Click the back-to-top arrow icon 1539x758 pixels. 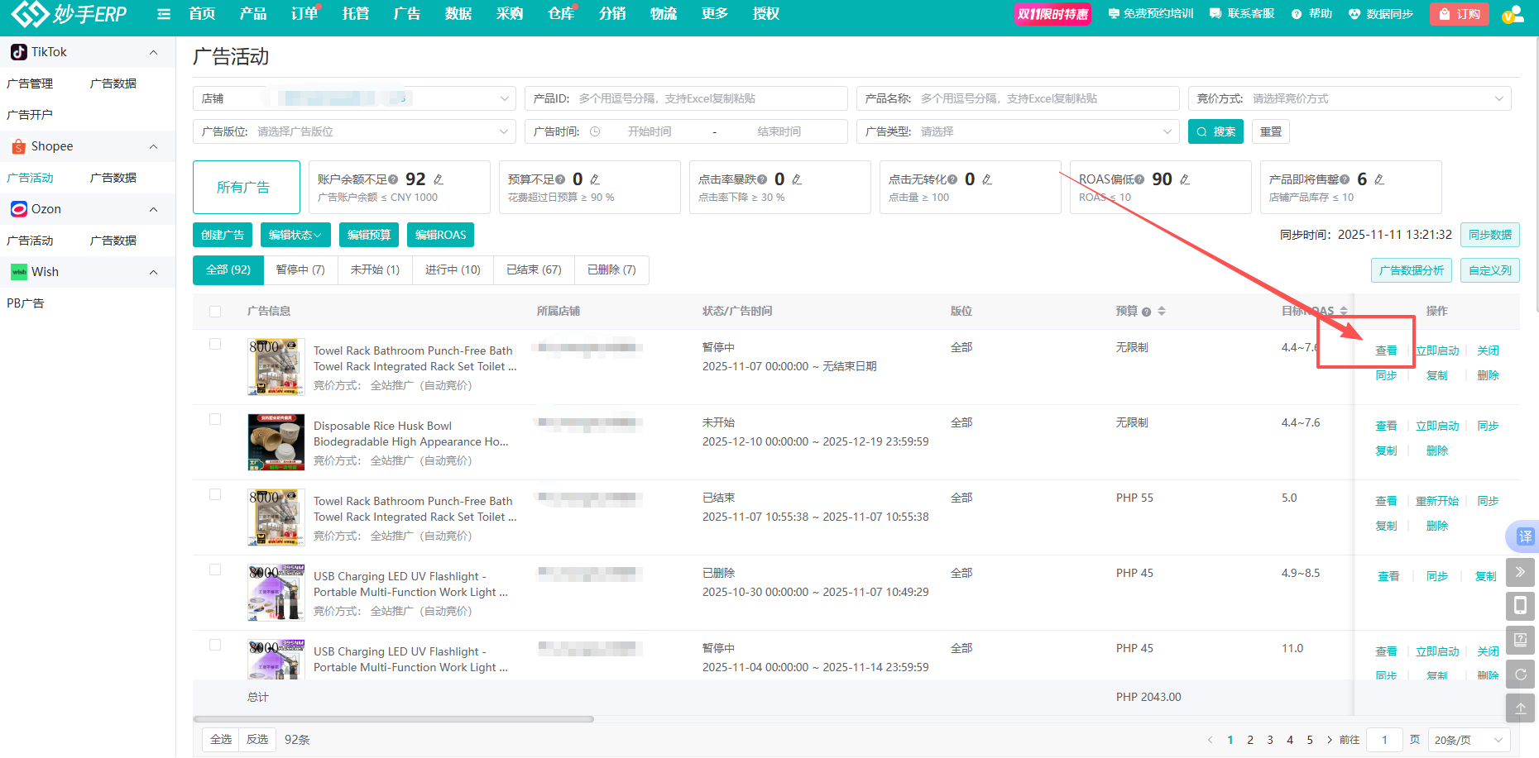[x=1520, y=708]
